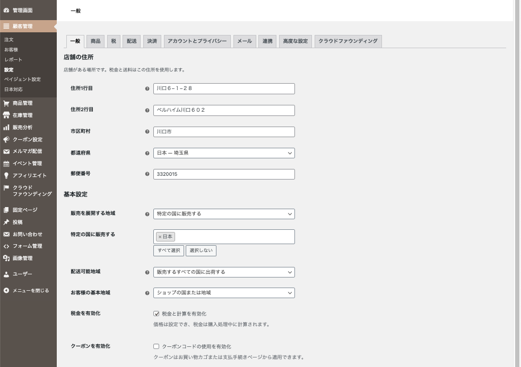Open 販売分析 chart icon in sidebar
Viewport: 521px width, 367px height.
[x=6, y=128]
